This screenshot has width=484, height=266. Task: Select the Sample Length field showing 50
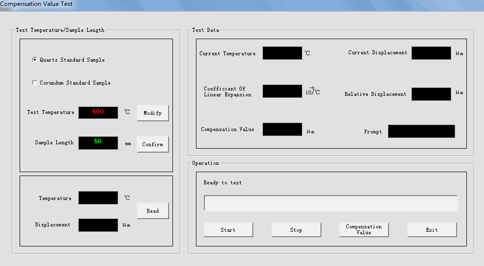98,142
